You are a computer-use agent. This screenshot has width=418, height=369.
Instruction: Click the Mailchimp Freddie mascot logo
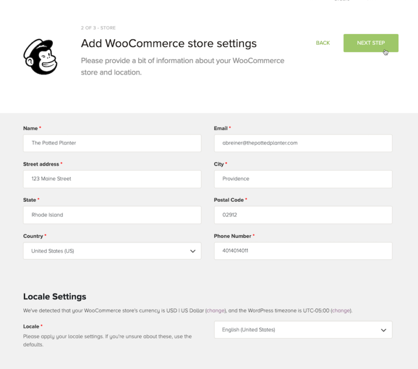click(x=39, y=55)
